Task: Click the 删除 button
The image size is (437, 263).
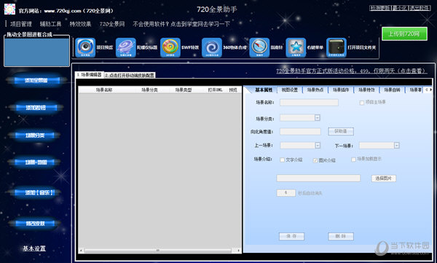Action: 341,236
